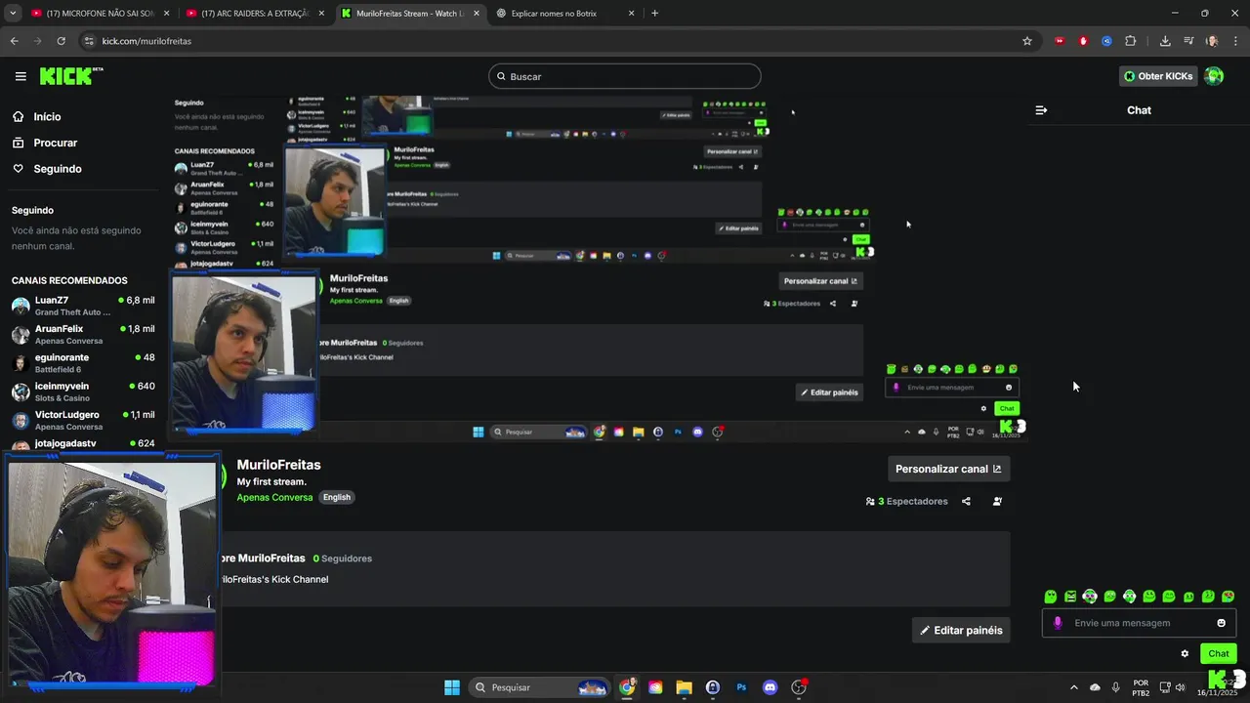Viewport: 1250px width, 703px height.
Task: Click the English language tag
Action: pos(337,497)
